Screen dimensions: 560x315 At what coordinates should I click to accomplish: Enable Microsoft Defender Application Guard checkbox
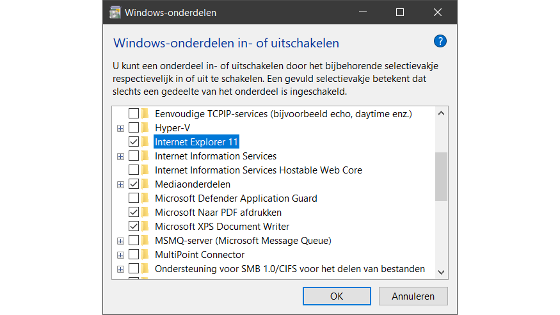[134, 198]
